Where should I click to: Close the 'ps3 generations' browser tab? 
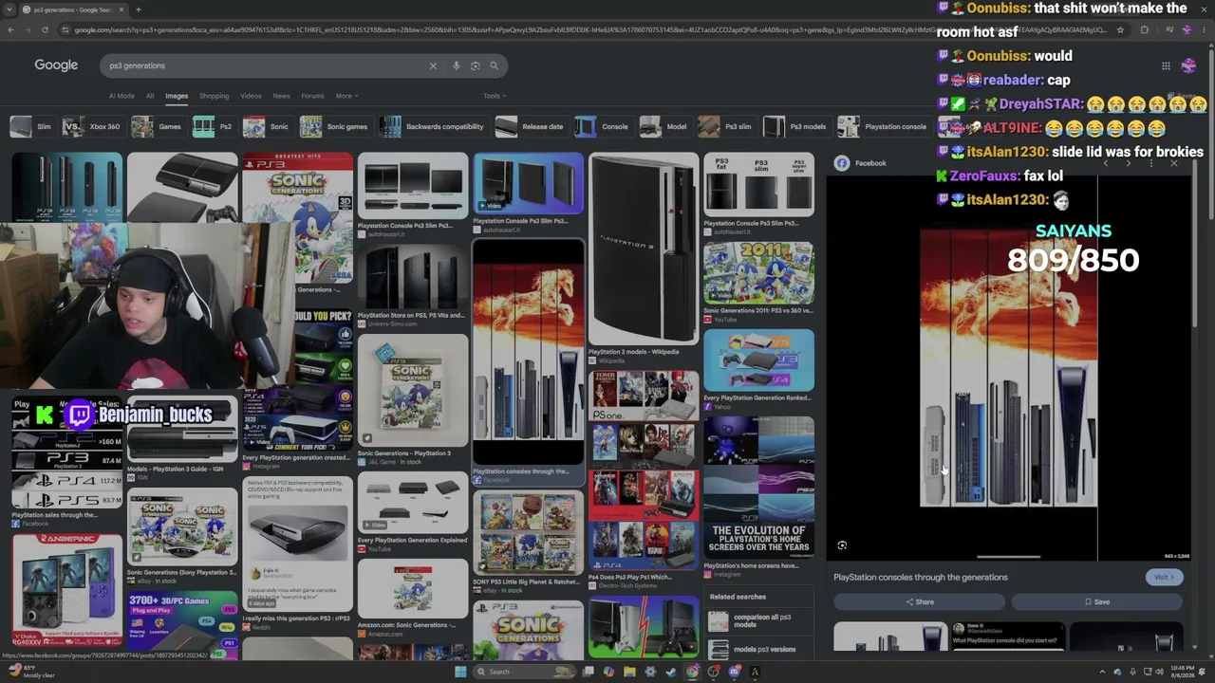(121, 9)
